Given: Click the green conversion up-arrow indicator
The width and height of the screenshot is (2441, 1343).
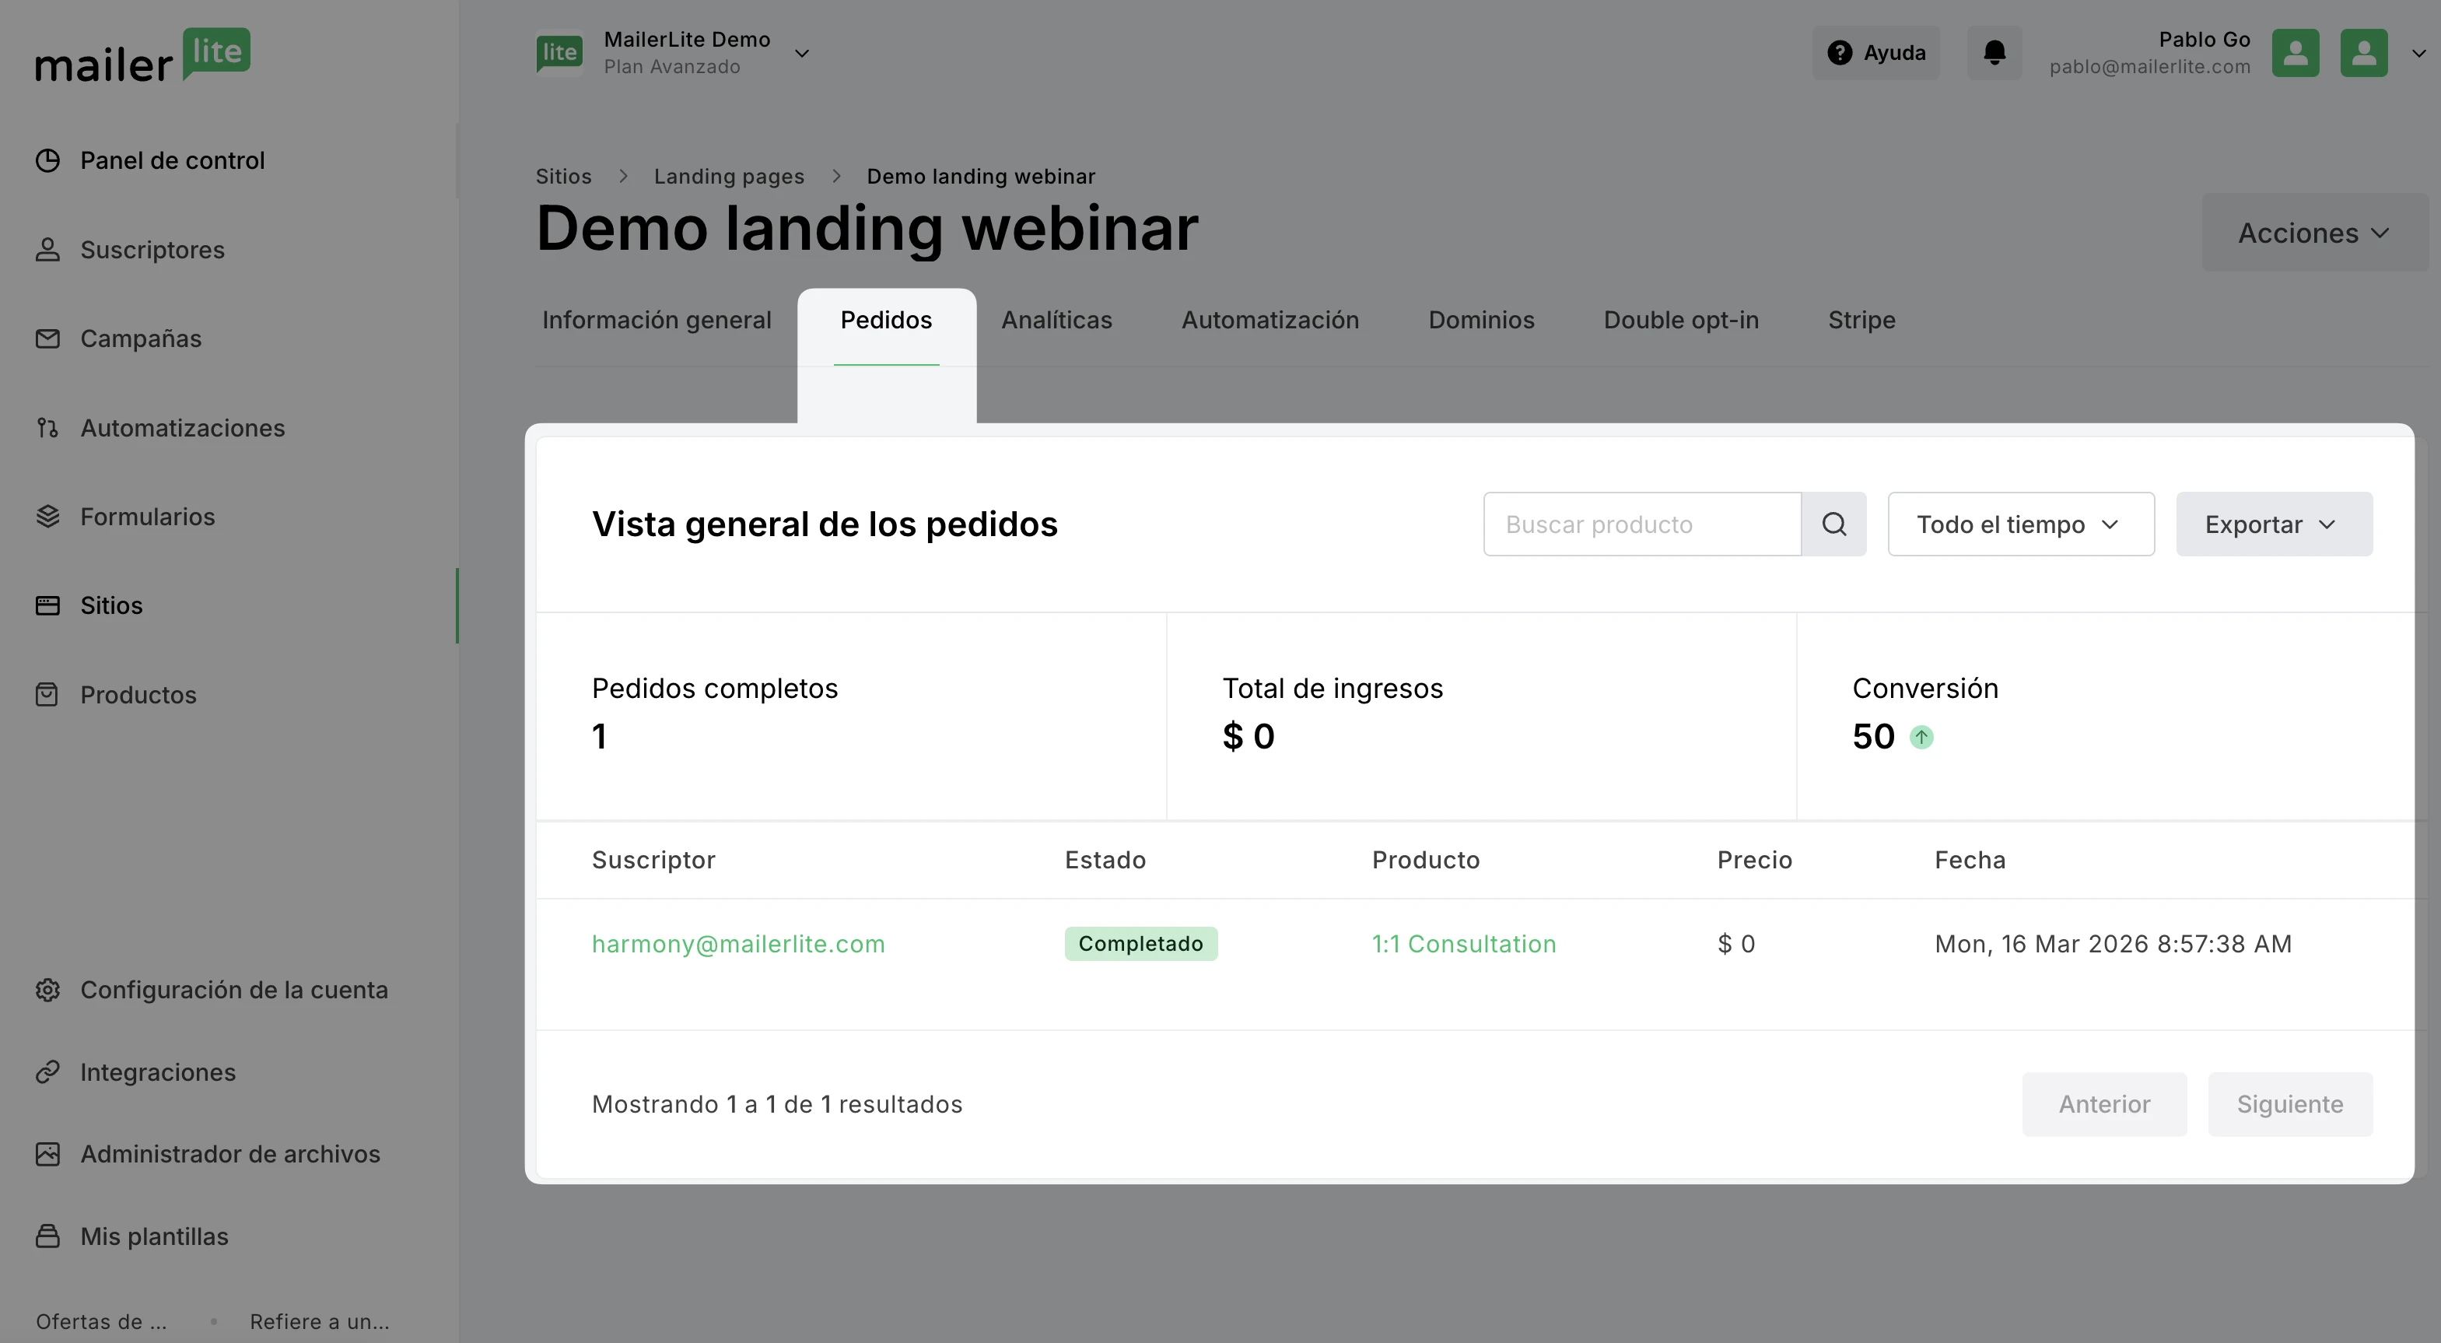Looking at the screenshot, I should tap(1921, 736).
